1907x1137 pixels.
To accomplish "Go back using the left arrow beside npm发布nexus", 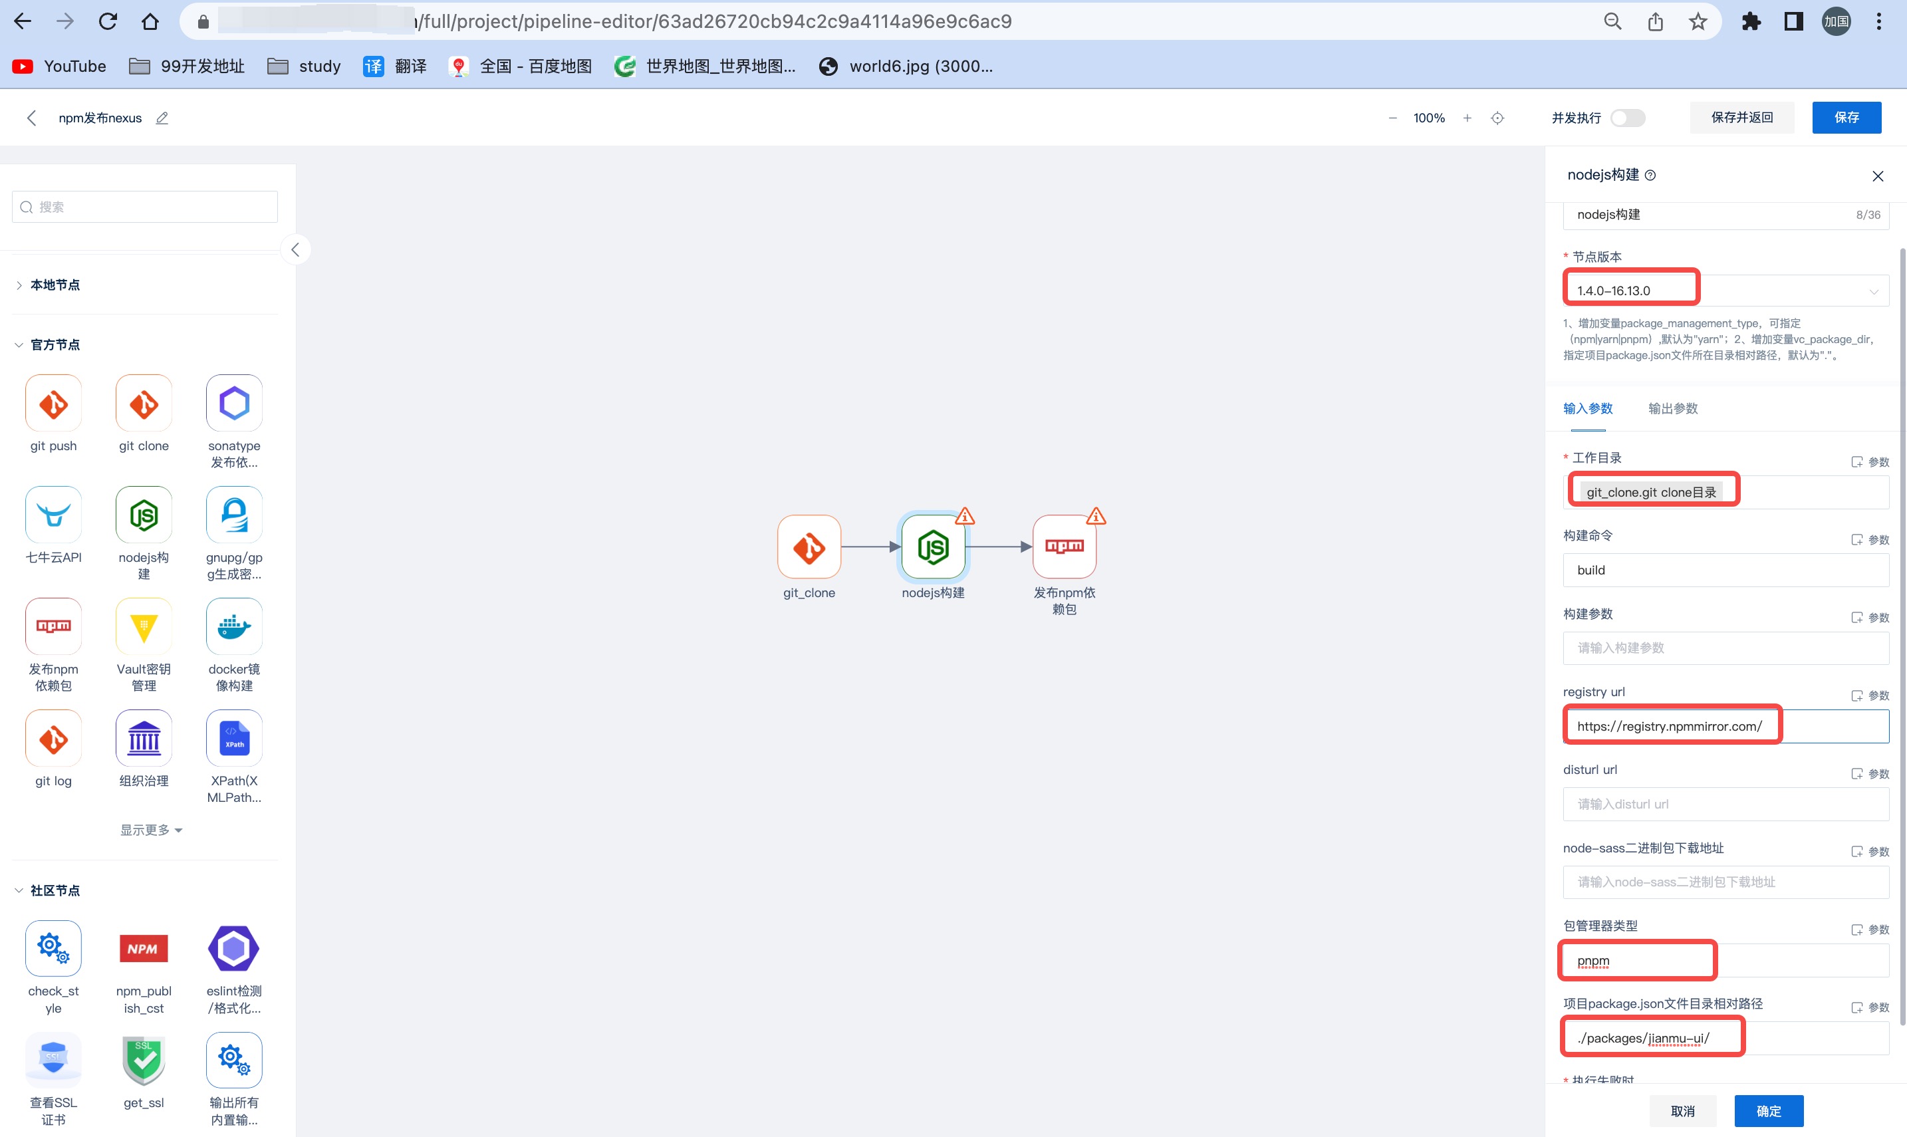I will click(x=31, y=118).
